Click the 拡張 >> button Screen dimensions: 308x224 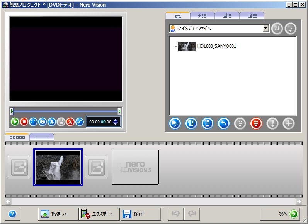click(58, 214)
